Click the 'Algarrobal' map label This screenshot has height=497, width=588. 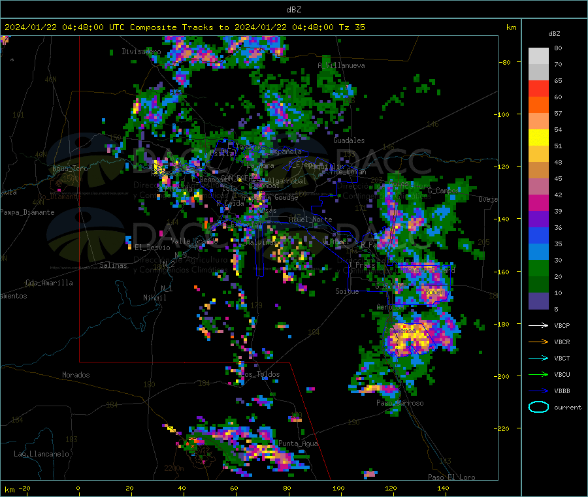pos(287,181)
